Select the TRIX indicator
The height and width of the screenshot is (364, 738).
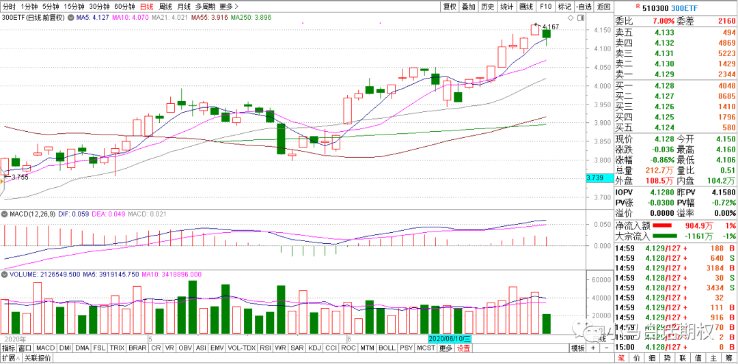(x=118, y=348)
